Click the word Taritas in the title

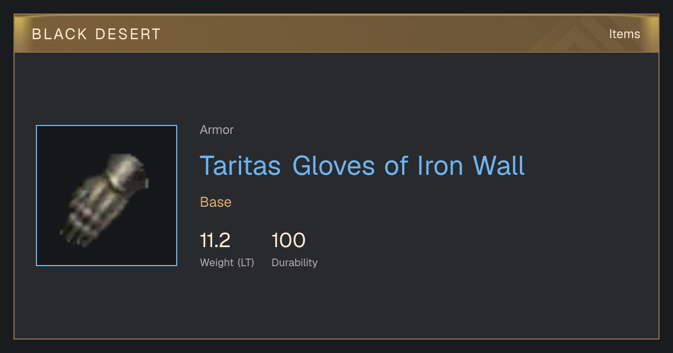tap(241, 166)
